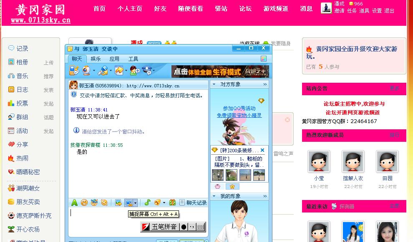Click the 德克萨斯扑克 sidebar icon
Viewport: 413px width, 242px height.
click(x=11, y=215)
